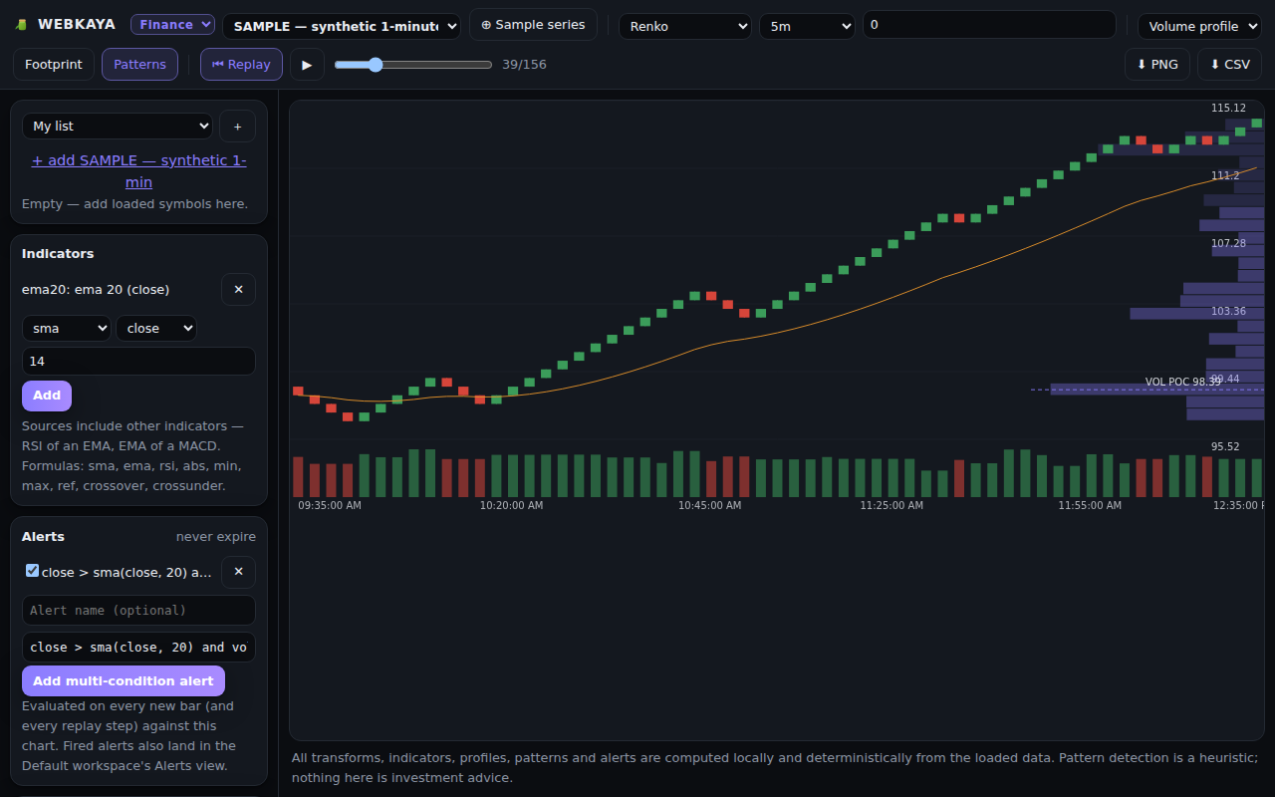Viewport: 1275px width, 797px height.
Task: Click the VOL POC 98.39 label
Action: click(1183, 382)
